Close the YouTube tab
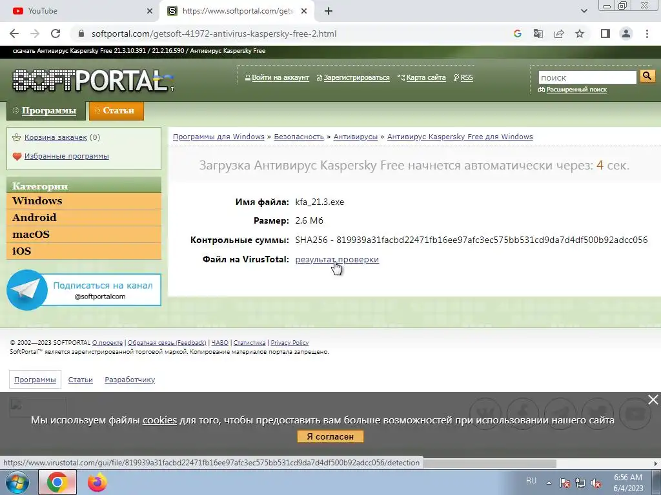 [150, 12]
